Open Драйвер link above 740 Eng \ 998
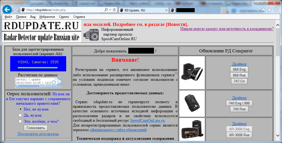The height and width of the screenshot is (143, 282). [x=239, y=98]
